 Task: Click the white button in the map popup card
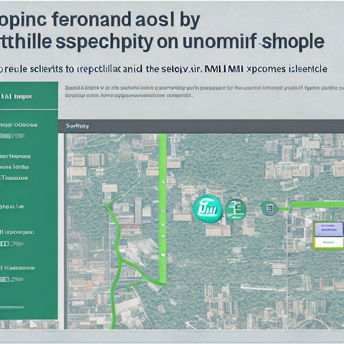[x=328, y=242]
